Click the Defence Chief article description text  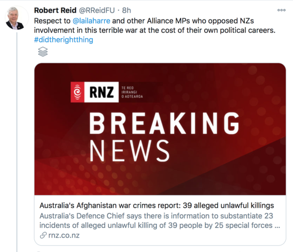(x=160, y=221)
